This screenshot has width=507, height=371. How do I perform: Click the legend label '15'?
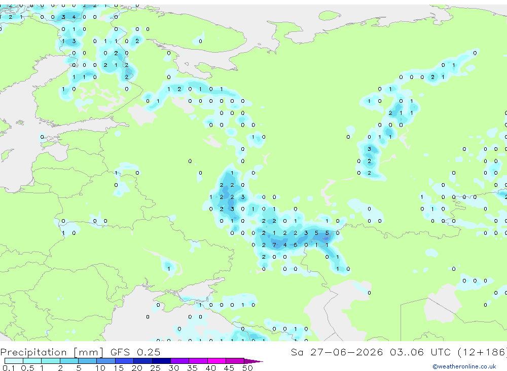(x=118, y=368)
